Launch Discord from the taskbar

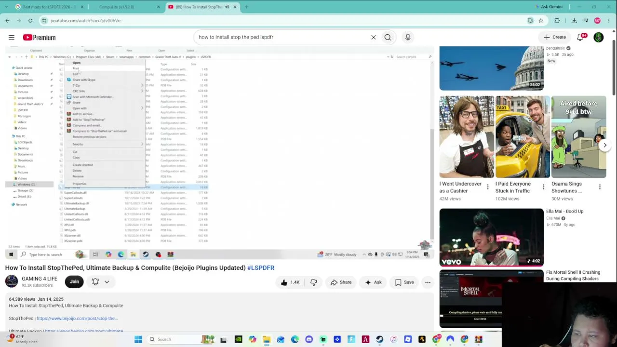point(309,339)
